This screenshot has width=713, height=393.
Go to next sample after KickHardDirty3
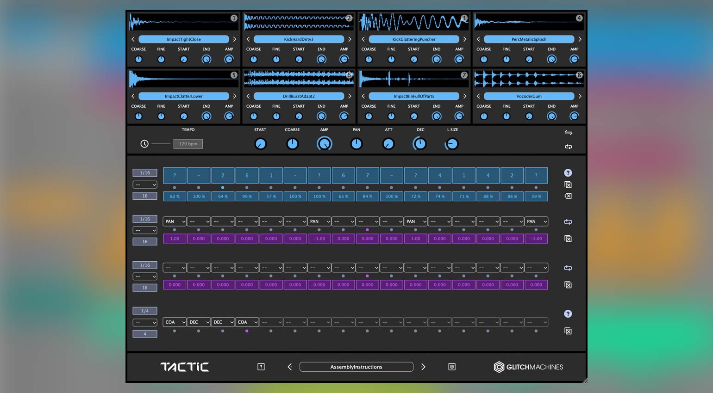350,39
